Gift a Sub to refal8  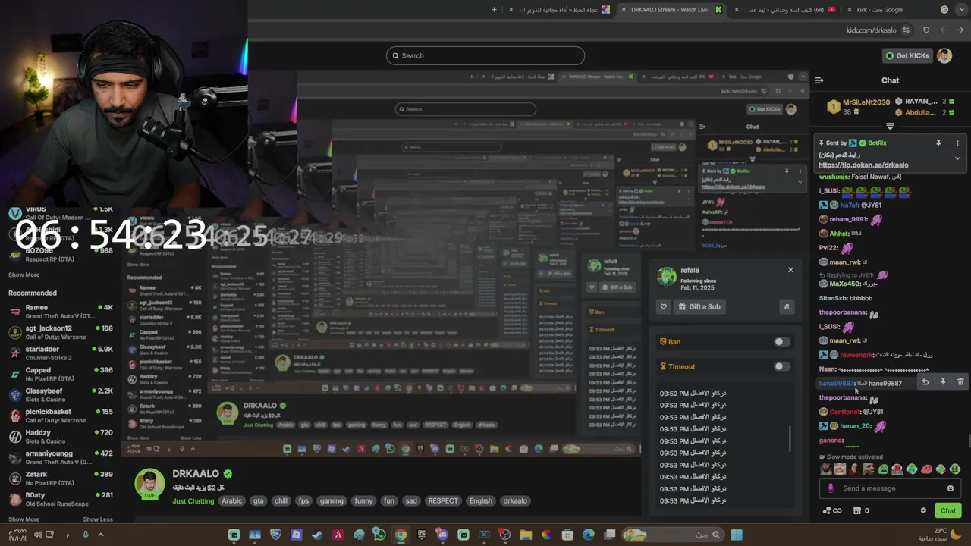(x=699, y=306)
